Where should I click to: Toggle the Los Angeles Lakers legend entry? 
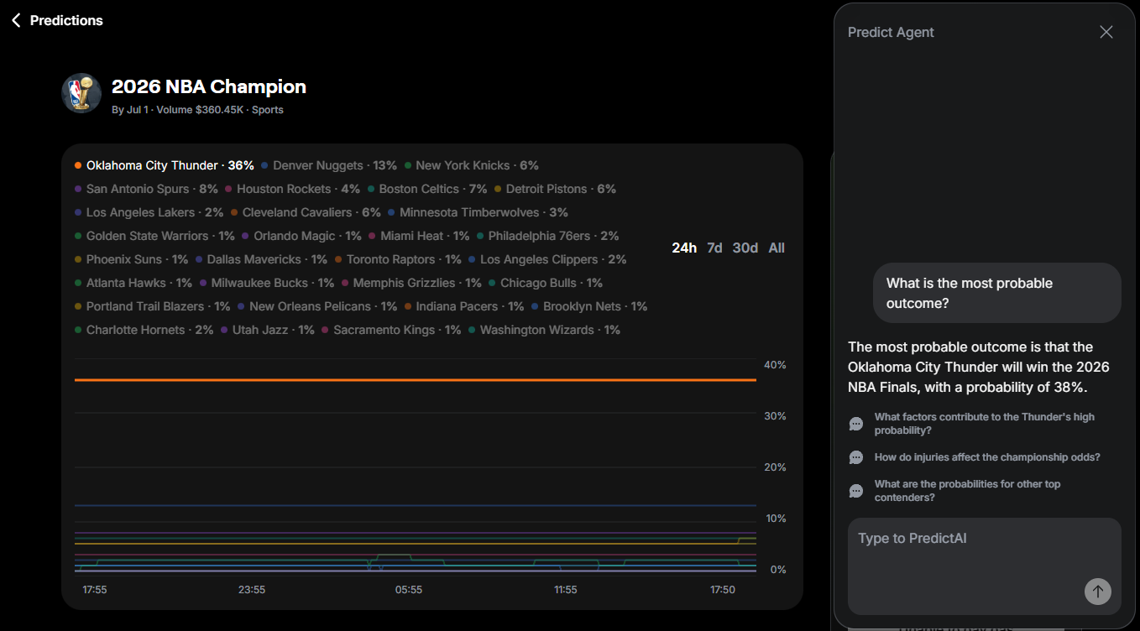(x=138, y=212)
